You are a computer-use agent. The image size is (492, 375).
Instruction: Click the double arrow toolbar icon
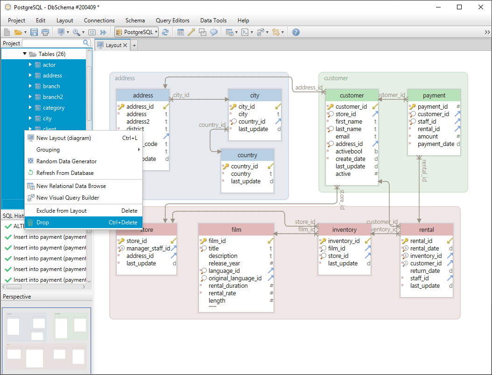pyautogui.click(x=103, y=32)
